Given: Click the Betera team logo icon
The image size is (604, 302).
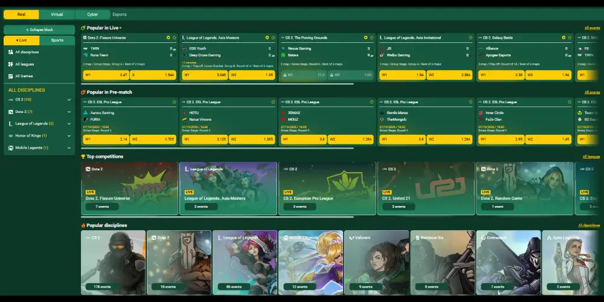Looking at the screenshot, I should click(x=283, y=55).
